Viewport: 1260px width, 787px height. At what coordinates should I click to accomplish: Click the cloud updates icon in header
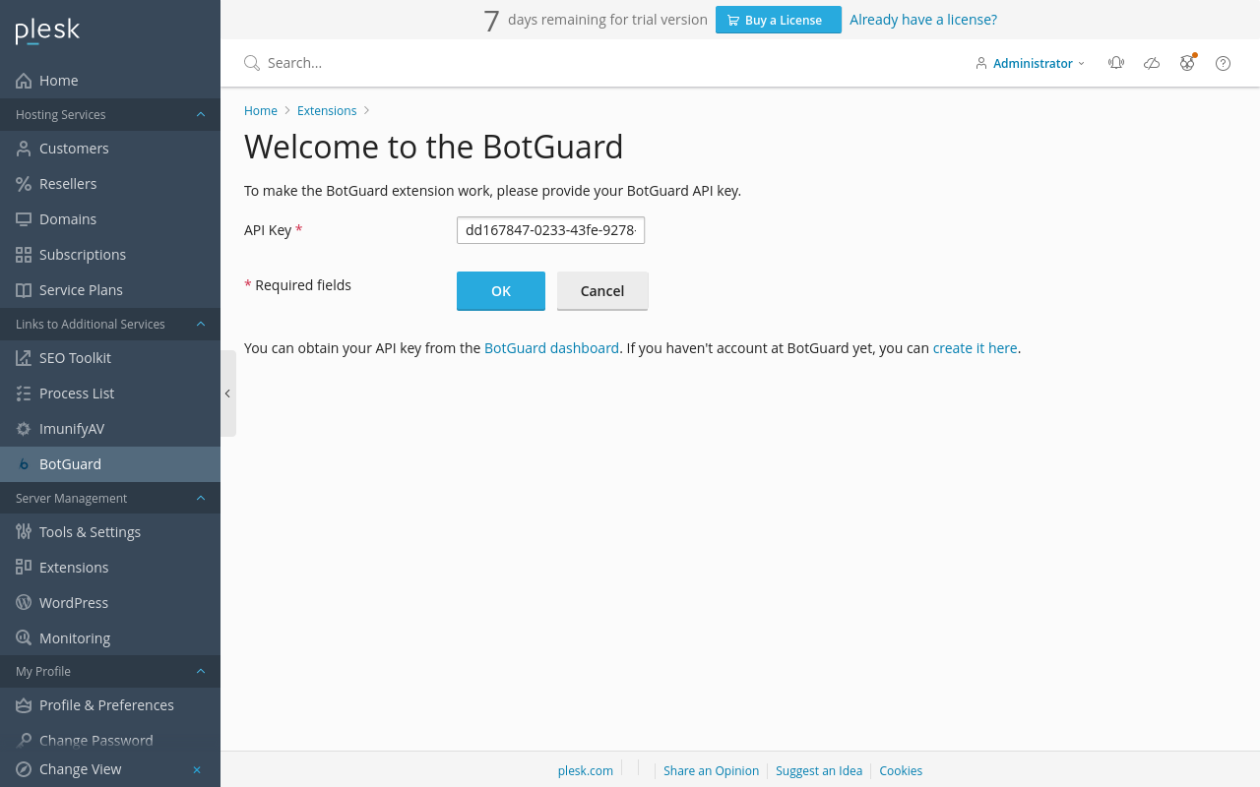coord(1152,63)
